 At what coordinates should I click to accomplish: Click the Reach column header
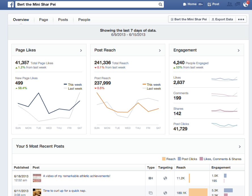[x=181, y=167]
